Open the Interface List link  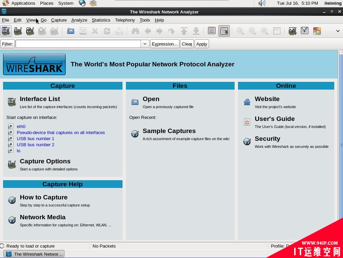[40, 99]
